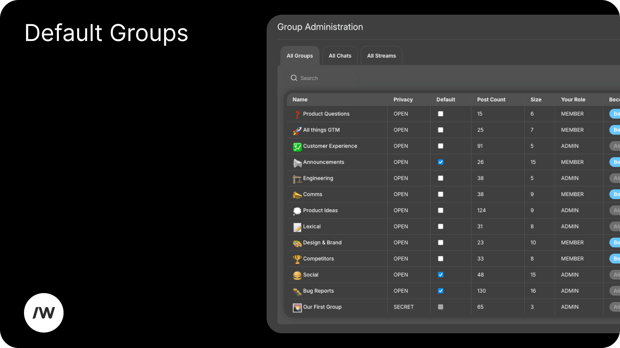Uncheck the Default checkbox for Announcements
Viewport: 620px width, 348px height.
pyautogui.click(x=441, y=162)
